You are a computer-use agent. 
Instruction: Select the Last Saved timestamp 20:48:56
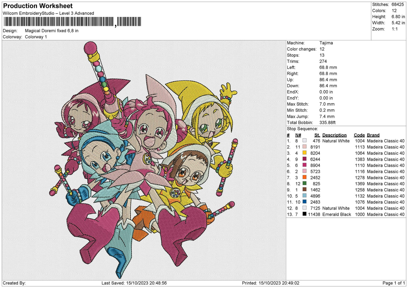pyautogui.click(x=157, y=283)
